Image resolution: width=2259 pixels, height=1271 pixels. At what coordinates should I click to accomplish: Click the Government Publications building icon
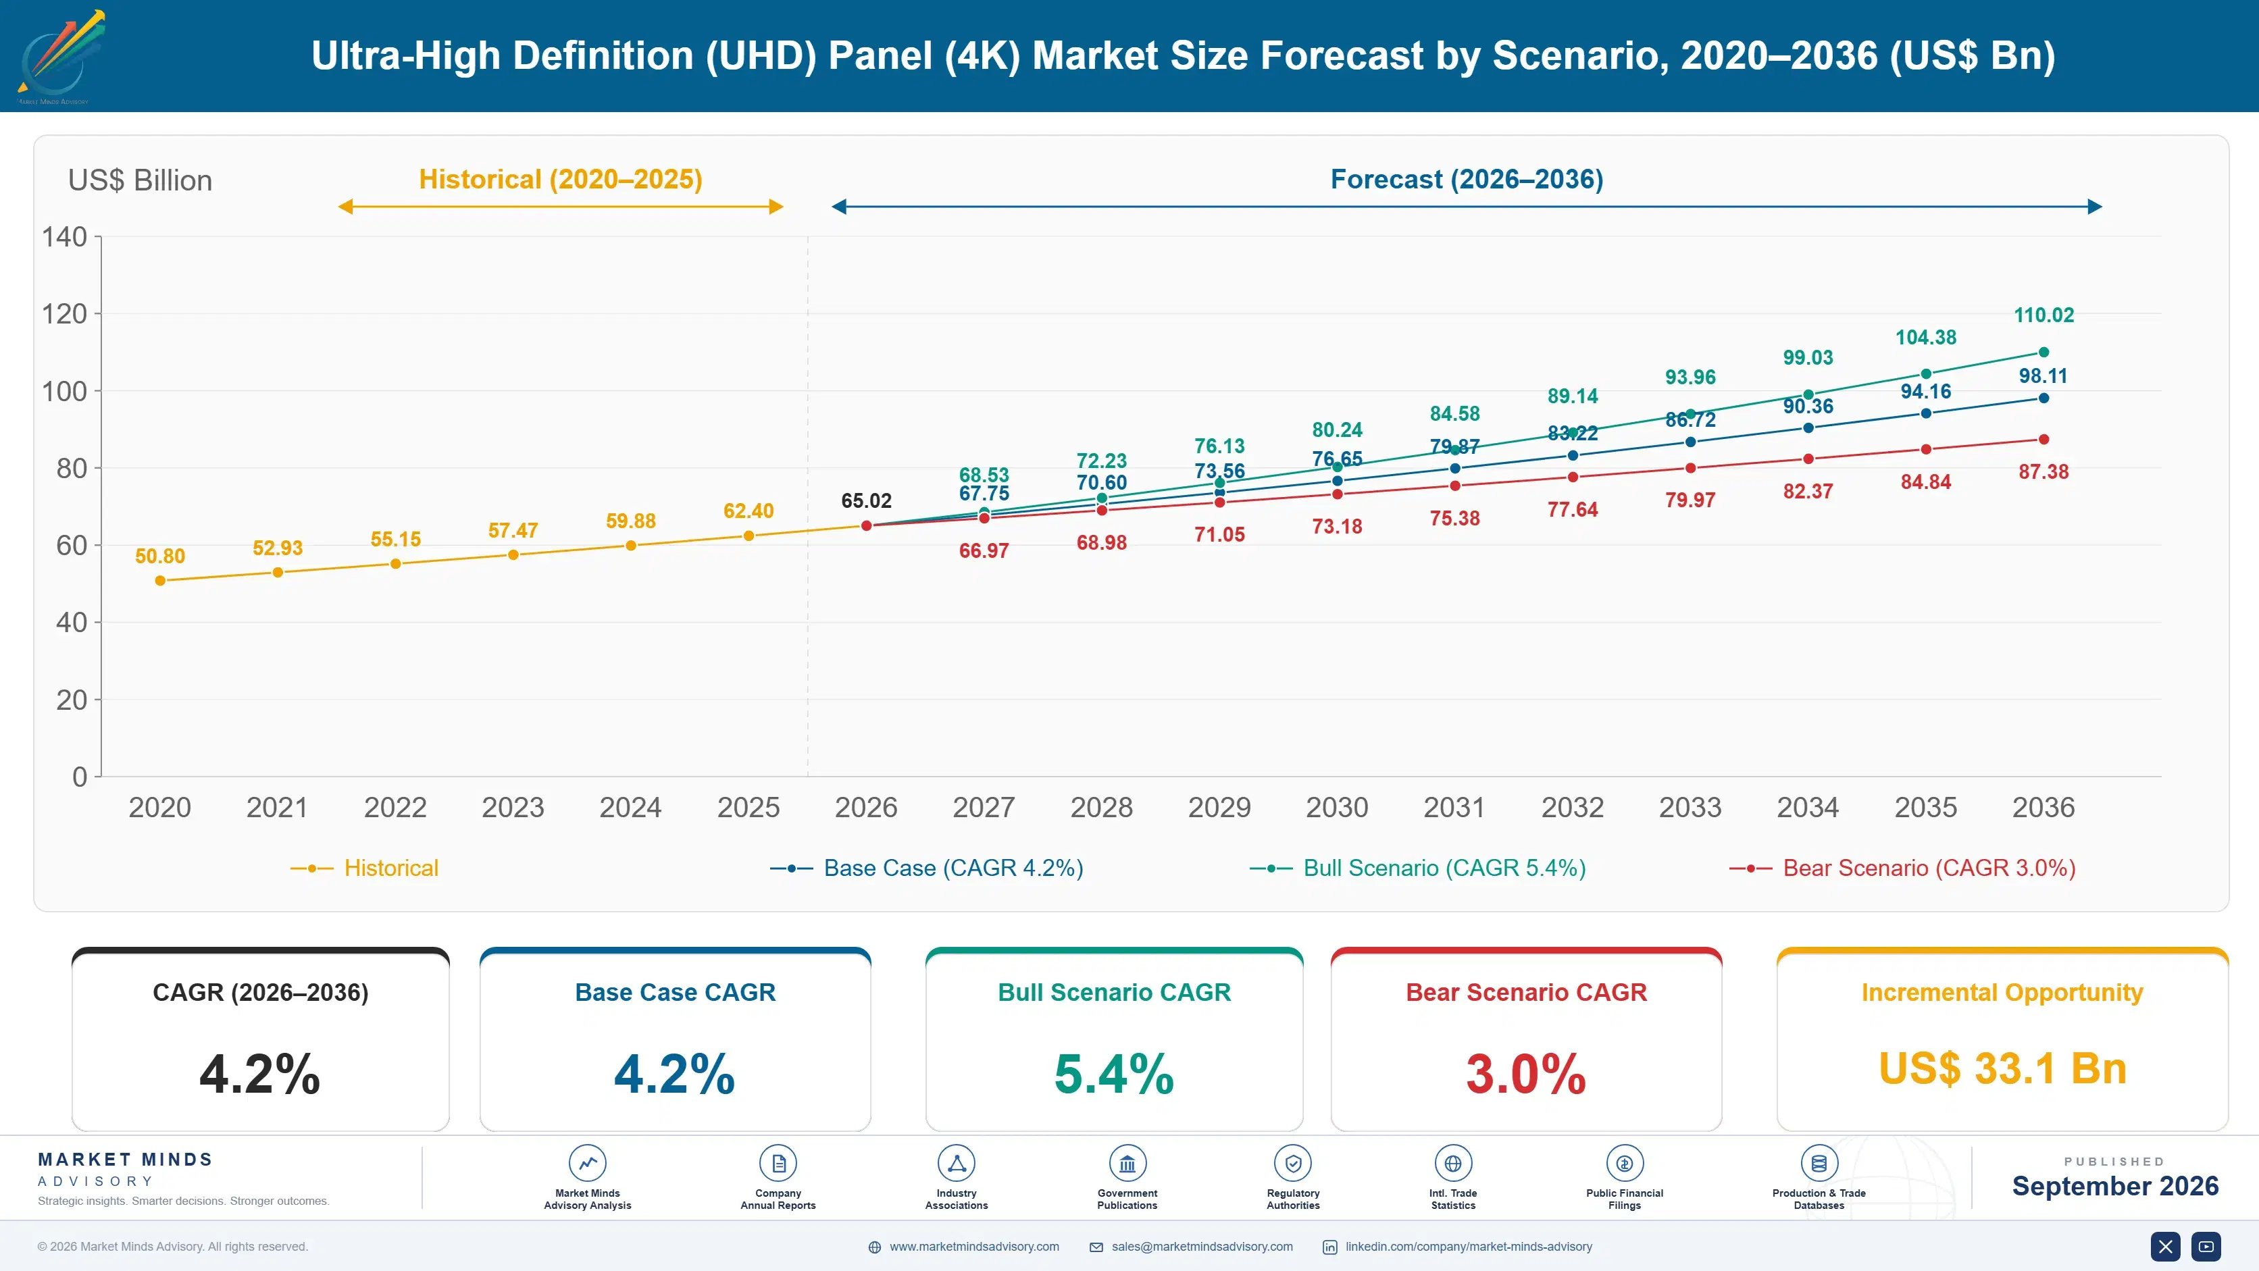click(1127, 1163)
